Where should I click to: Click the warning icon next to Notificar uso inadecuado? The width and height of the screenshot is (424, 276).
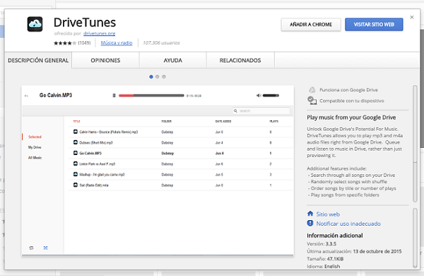(x=310, y=223)
